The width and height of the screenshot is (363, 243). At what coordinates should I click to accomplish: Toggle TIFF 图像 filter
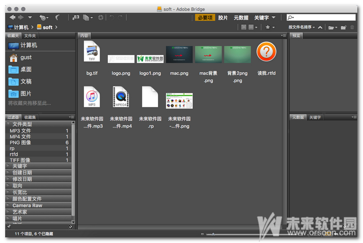click(38, 160)
